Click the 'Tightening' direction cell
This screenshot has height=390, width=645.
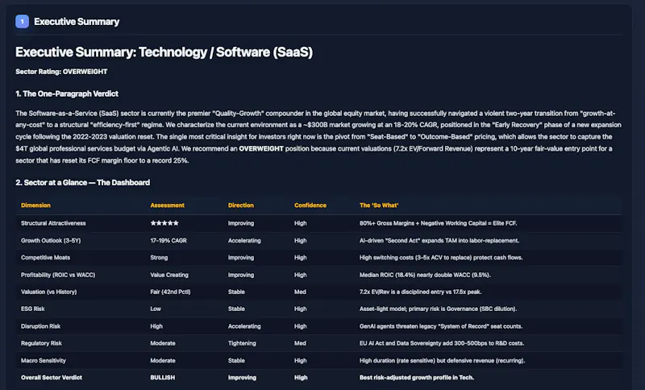coord(242,343)
